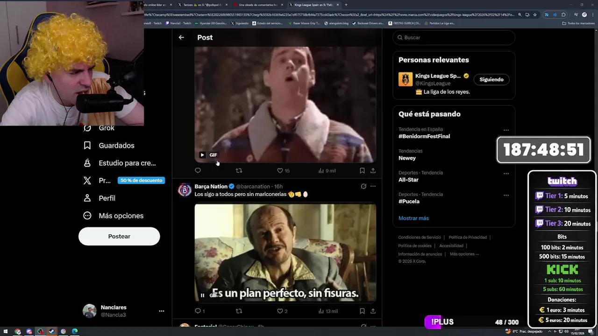Viewport: 598px width, 336px height.
Task: Reply to the top GIF post
Action: (x=198, y=171)
